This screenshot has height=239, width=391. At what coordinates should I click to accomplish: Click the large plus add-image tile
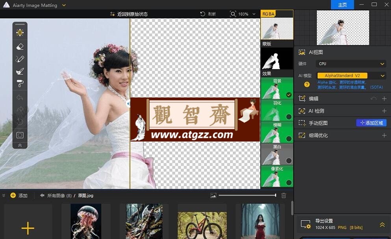point(28,222)
